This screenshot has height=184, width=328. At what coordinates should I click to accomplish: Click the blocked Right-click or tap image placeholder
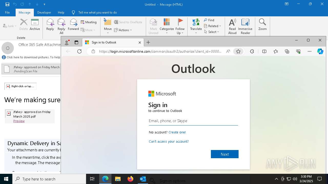20,86
